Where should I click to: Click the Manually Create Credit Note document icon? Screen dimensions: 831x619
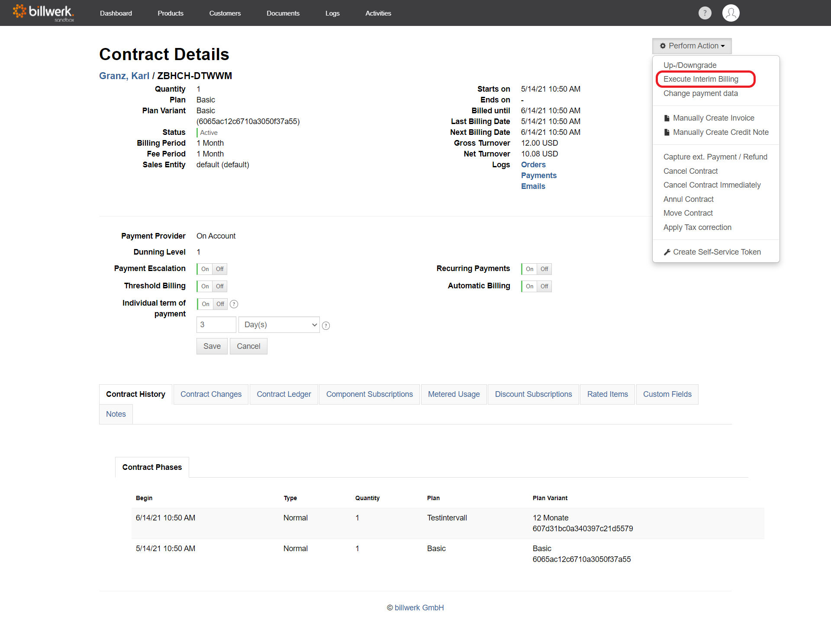click(667, 132)
